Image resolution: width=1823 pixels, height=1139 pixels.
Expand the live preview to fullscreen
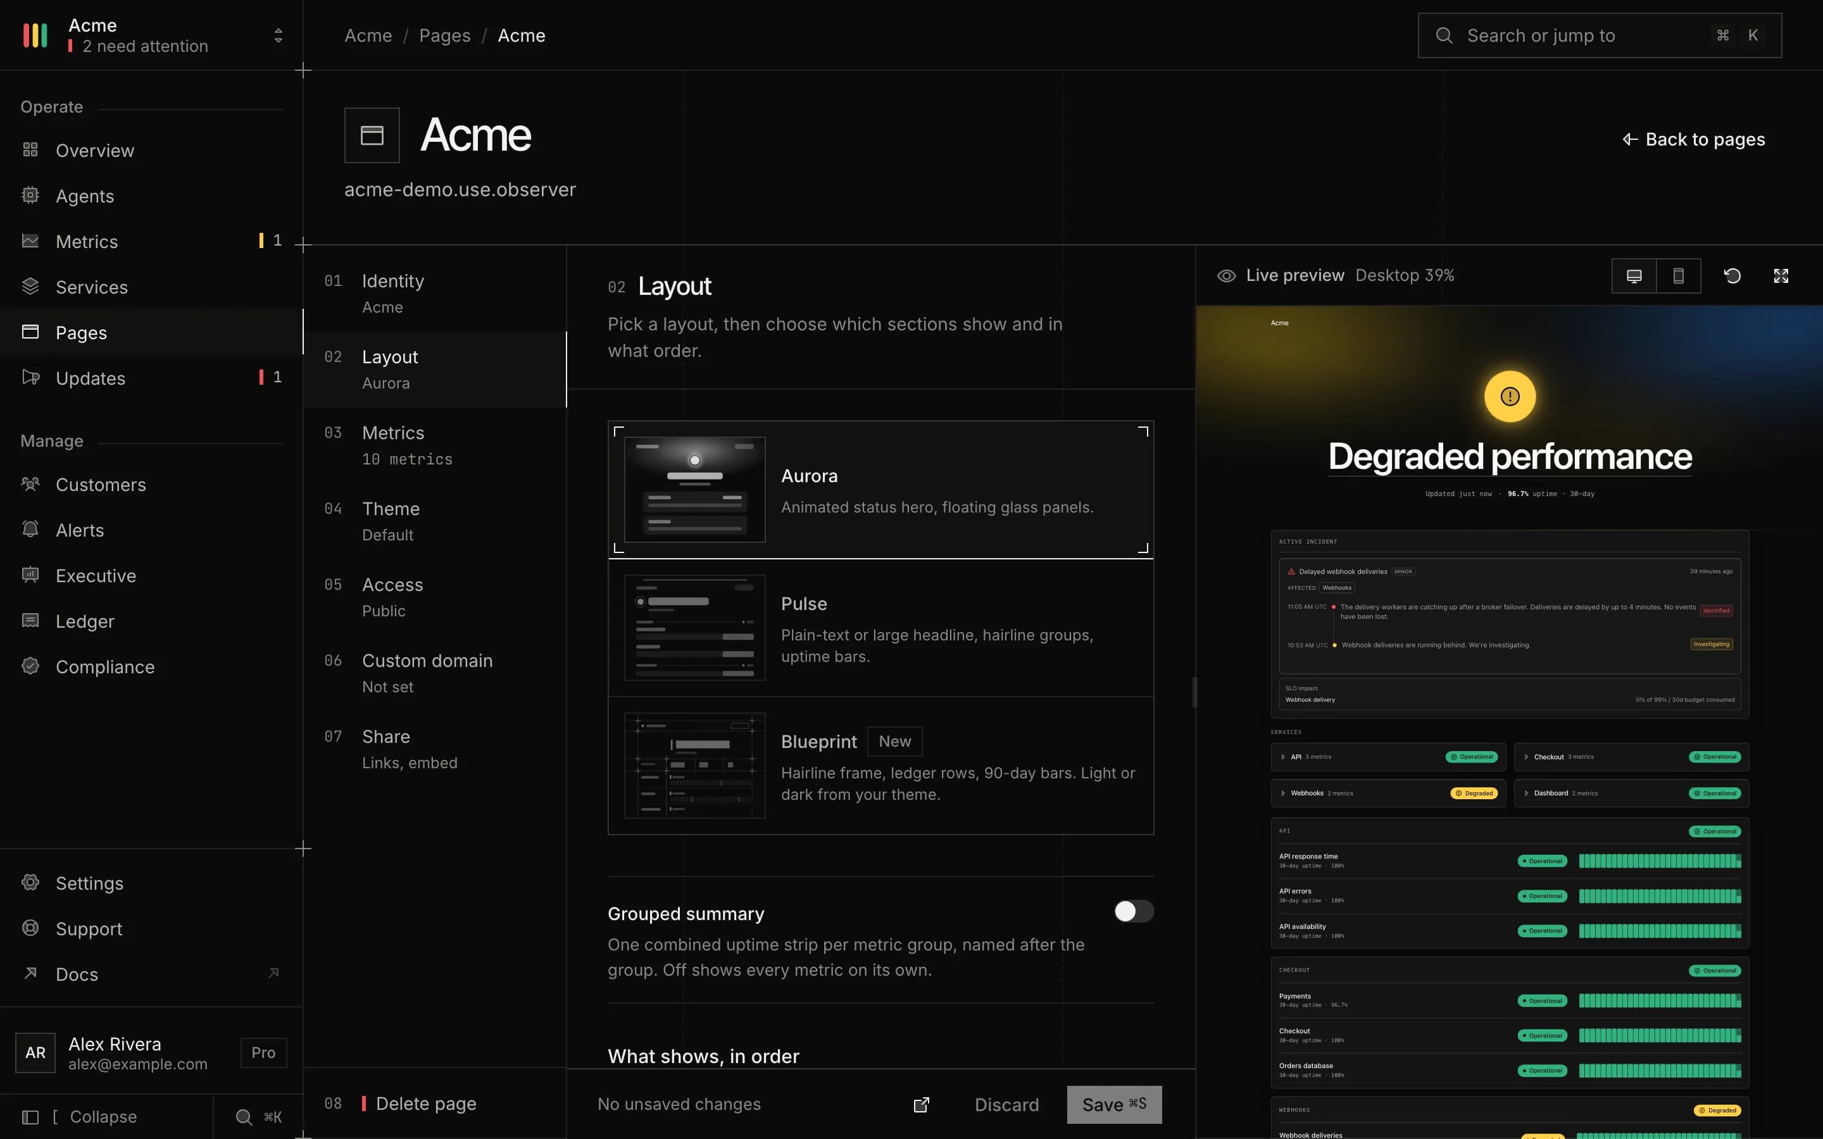1781,276
